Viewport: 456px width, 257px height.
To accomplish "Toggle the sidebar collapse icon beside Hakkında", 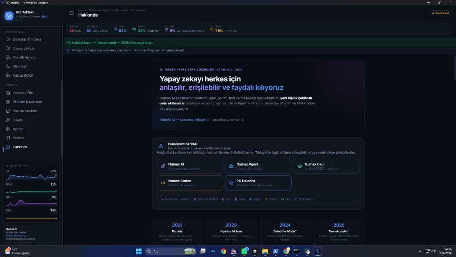I will click(71, 13).
